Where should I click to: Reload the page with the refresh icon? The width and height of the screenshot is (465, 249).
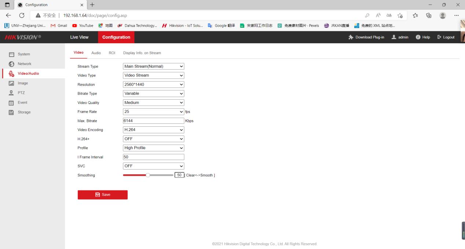(22, 15)
